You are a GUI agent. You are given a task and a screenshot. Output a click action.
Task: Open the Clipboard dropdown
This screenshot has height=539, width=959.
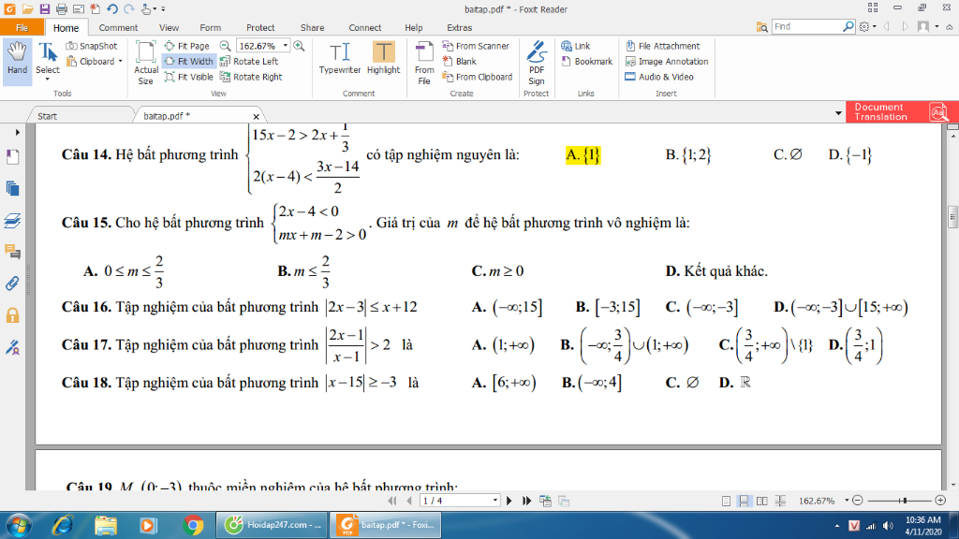click(95, 61)
